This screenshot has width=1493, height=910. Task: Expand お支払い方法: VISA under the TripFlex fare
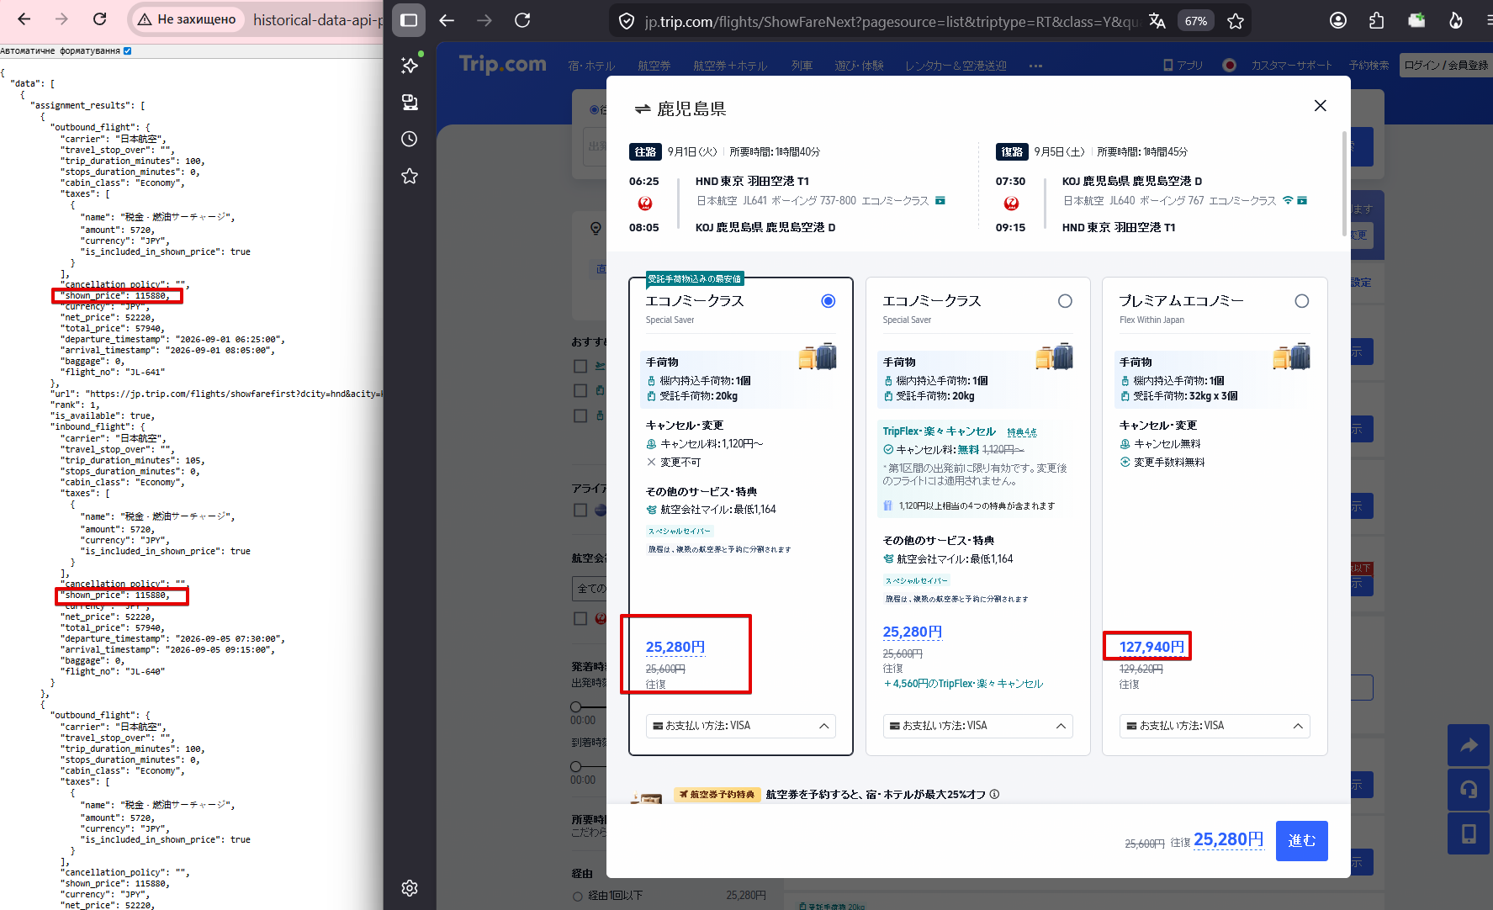click(x=978, y=726)
